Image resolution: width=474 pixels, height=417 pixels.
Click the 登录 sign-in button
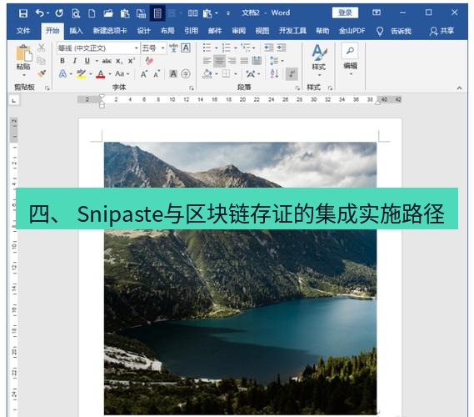(345, 13)
